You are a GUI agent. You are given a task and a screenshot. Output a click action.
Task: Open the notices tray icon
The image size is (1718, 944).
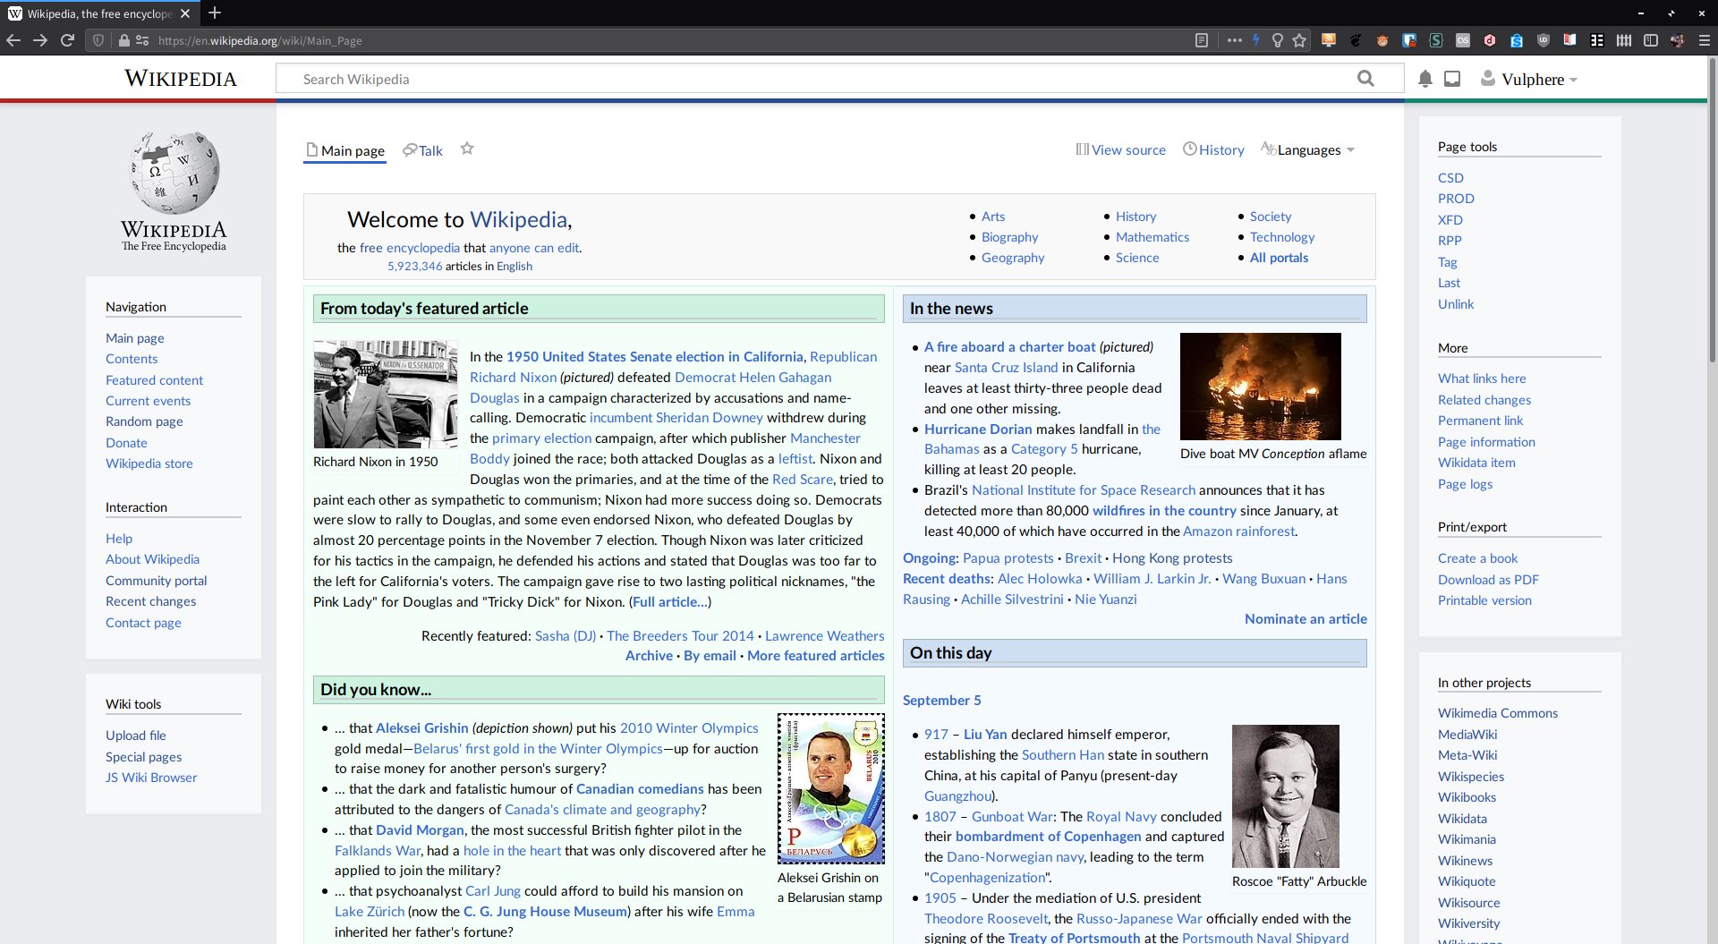click(x=1452, y=79)
